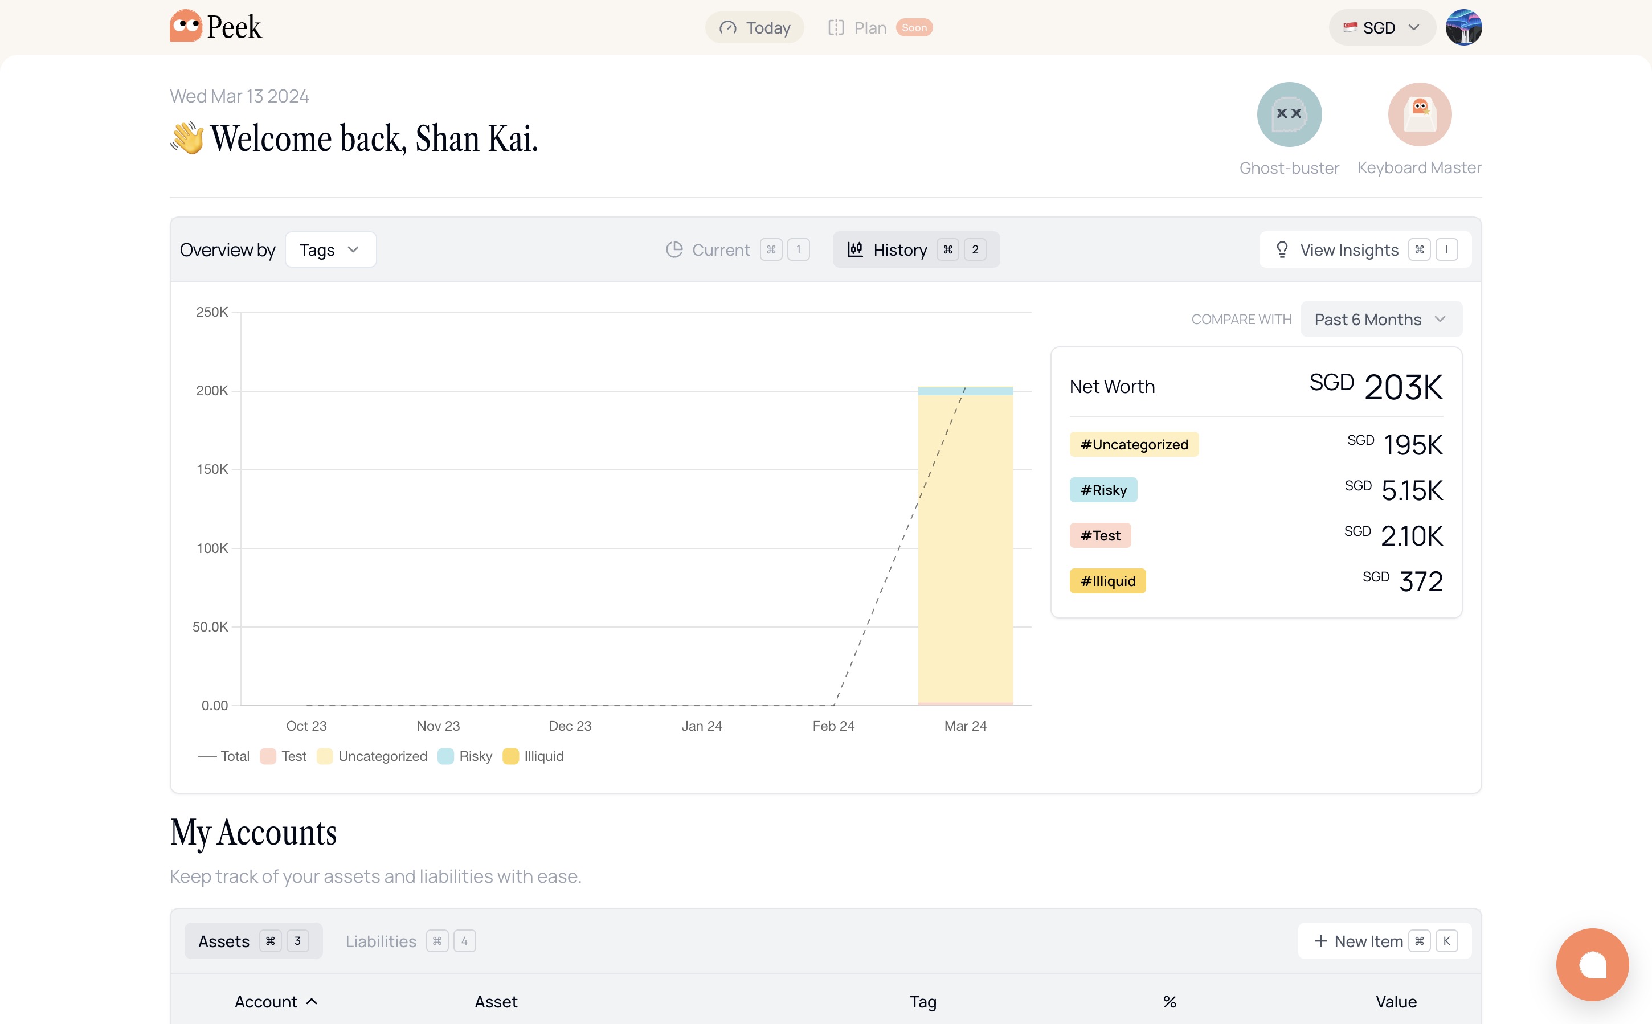Select the Today navigation tab
Viewport: 1652px width, 1024px height.
(x=755, y=28)
